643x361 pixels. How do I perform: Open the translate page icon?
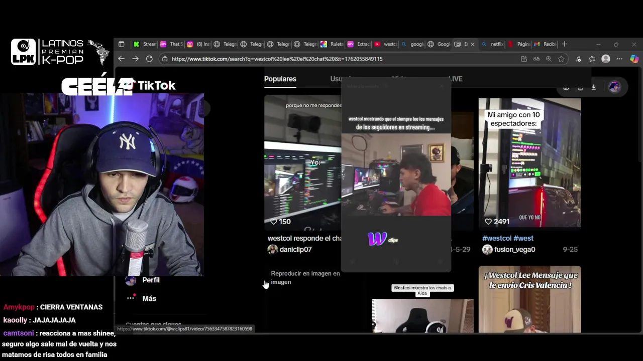tap(537, 59)
